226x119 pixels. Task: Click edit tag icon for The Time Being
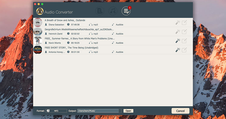click(x=184, y=50)
